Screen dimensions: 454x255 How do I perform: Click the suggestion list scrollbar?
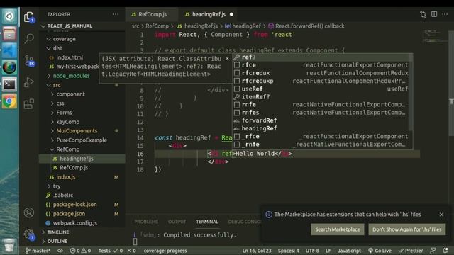click(x=411, y=91)
